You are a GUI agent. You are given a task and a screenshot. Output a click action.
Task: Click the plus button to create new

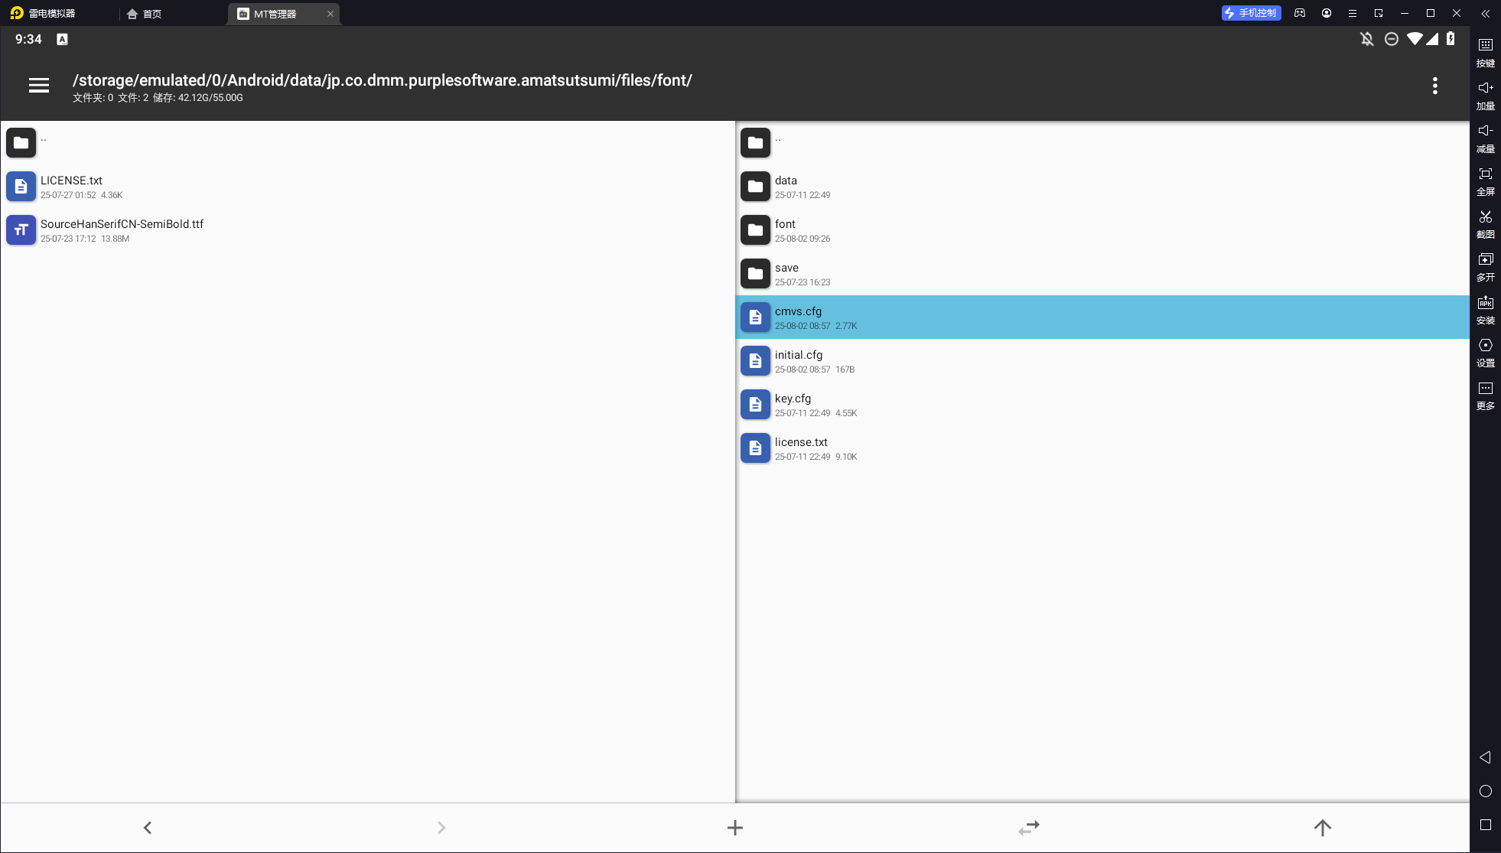[x=734, y=827]
